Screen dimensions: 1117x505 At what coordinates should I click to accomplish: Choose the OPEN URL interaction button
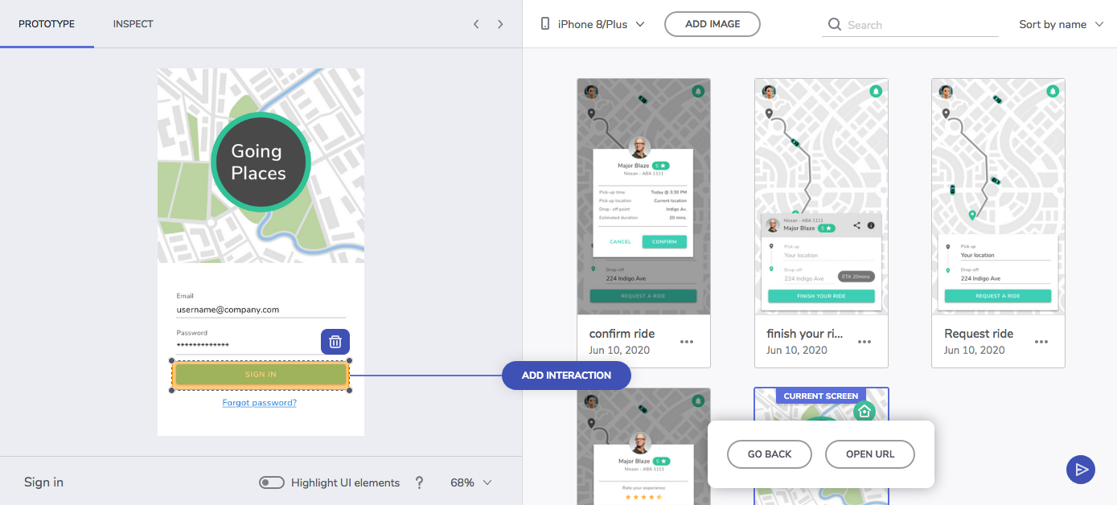870,454
